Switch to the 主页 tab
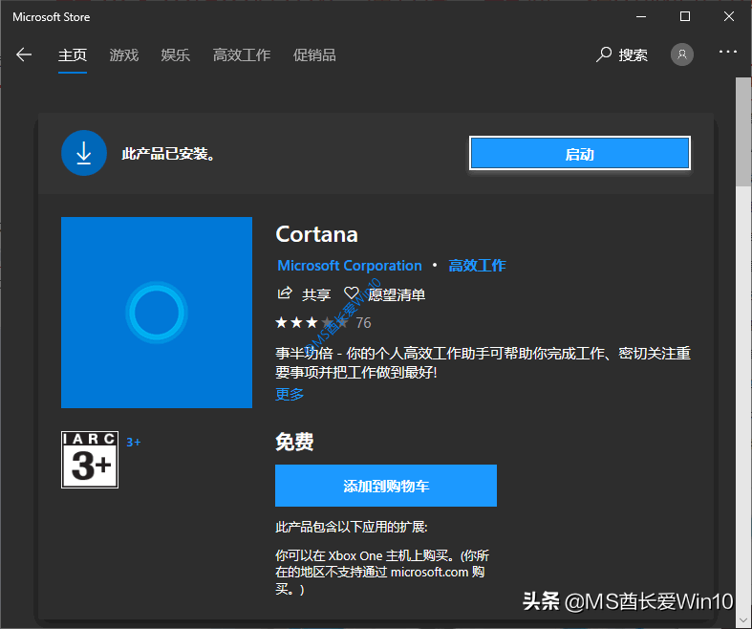This screenshot has height=629, width=752. [73, 55]
